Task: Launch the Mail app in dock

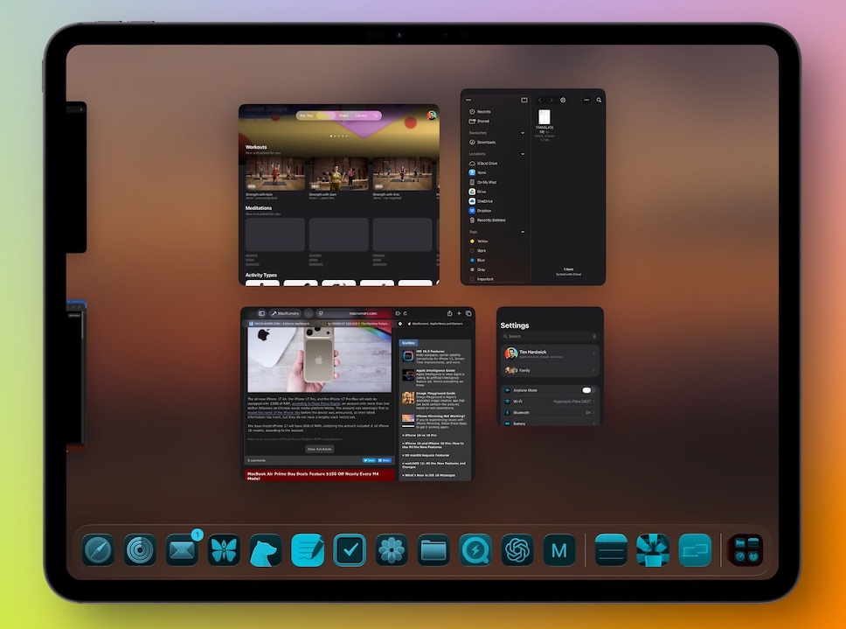Action: coord(183,550)
